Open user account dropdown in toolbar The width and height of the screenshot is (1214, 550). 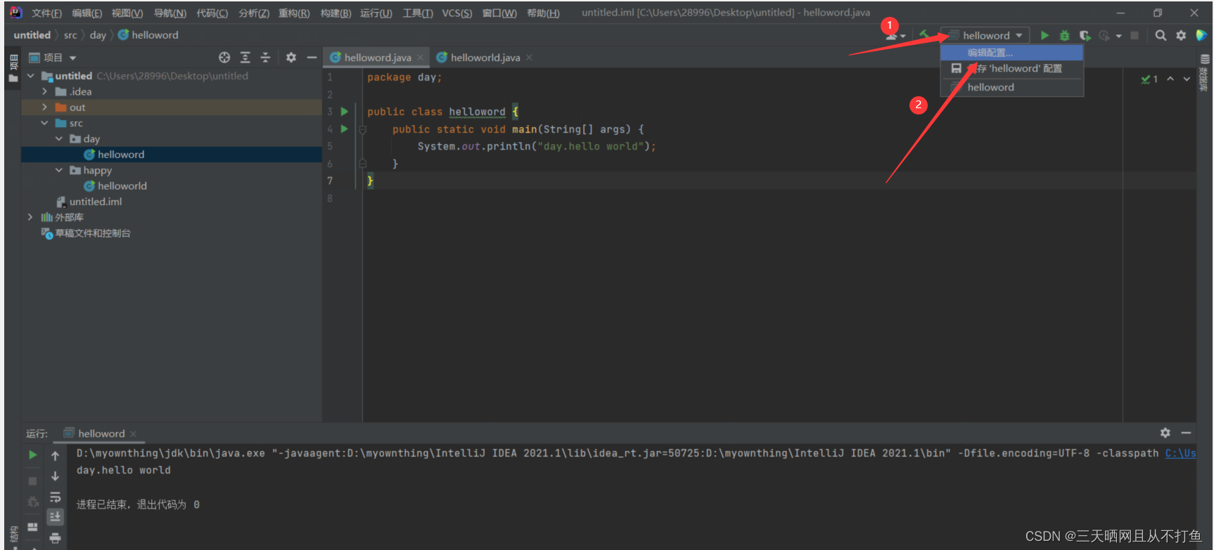point(895,35)
